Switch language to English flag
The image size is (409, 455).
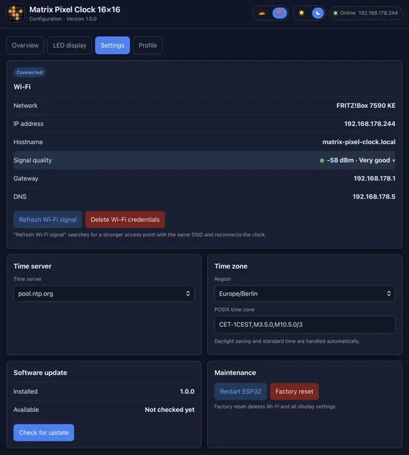(279, 13)
